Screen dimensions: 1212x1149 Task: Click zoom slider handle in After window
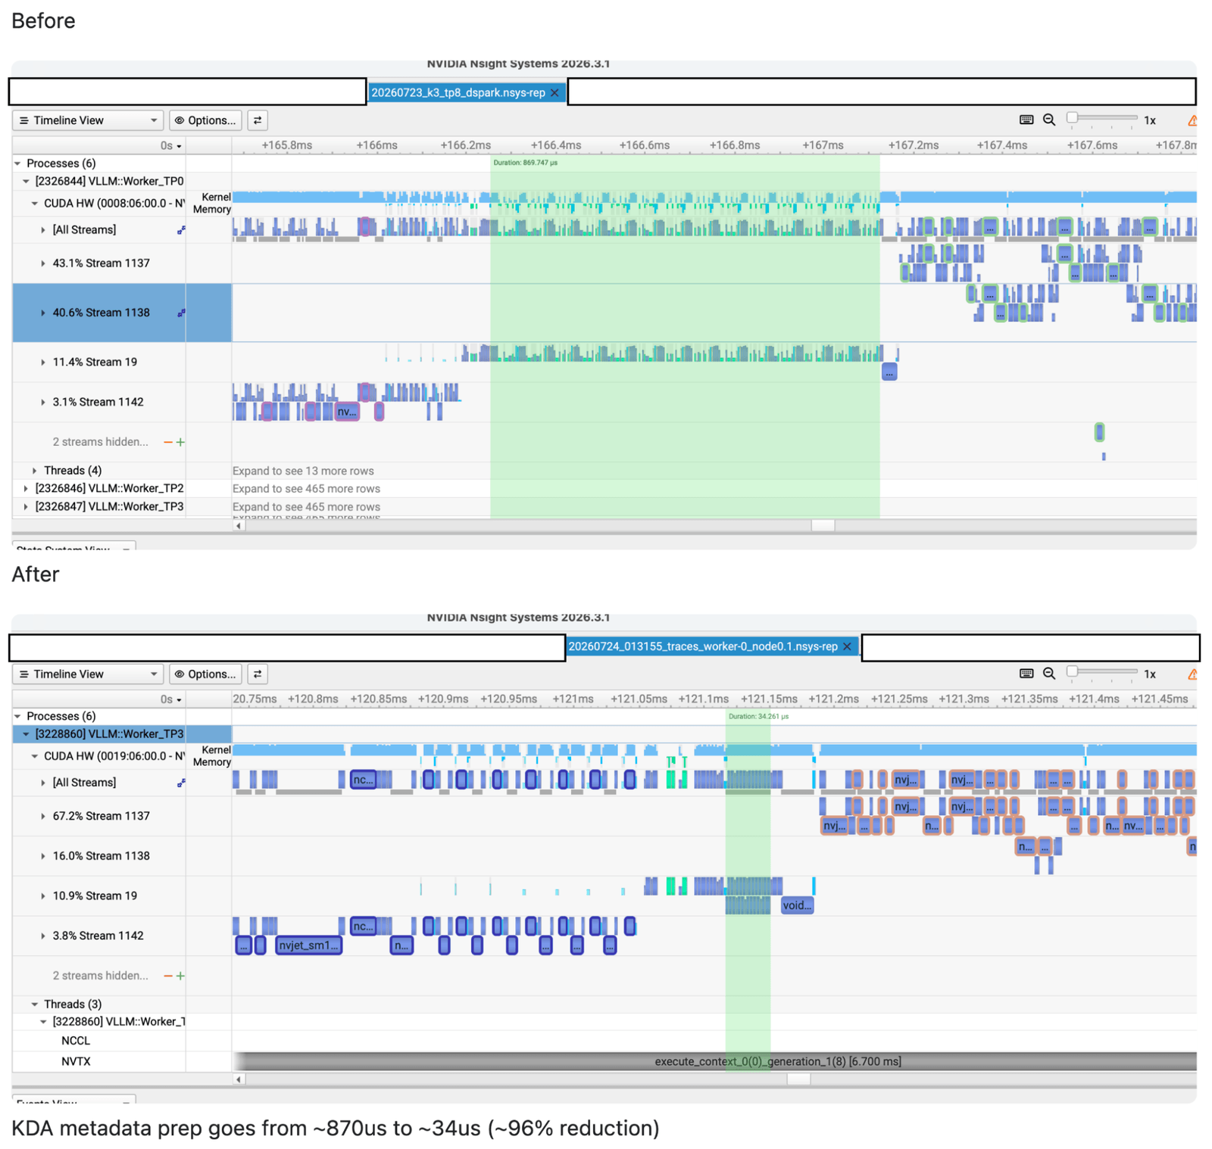(1072, 671)
